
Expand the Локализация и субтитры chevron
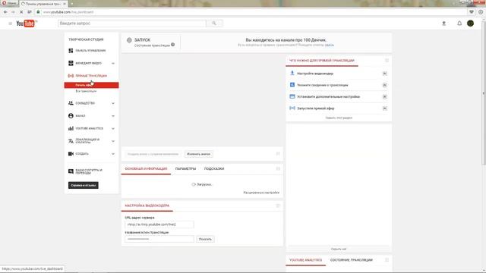(113, 141)
